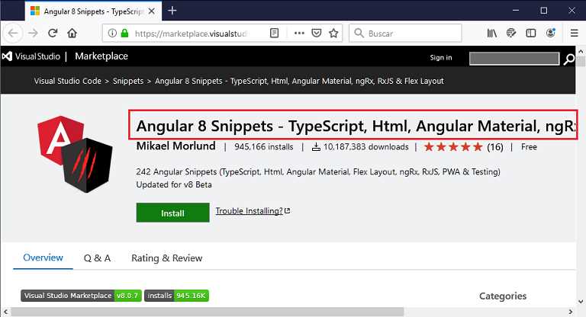Click the extension title heading
Screen dimensions: 586x317
[x=356, y=126]
